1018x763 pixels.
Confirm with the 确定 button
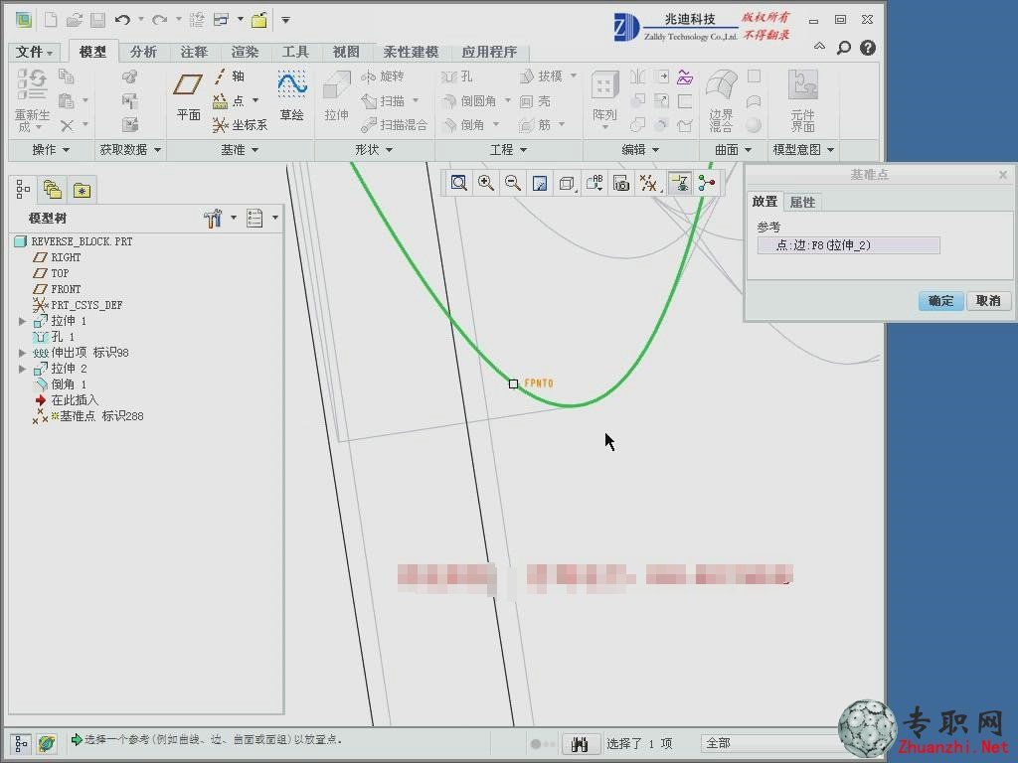point(940,300)
